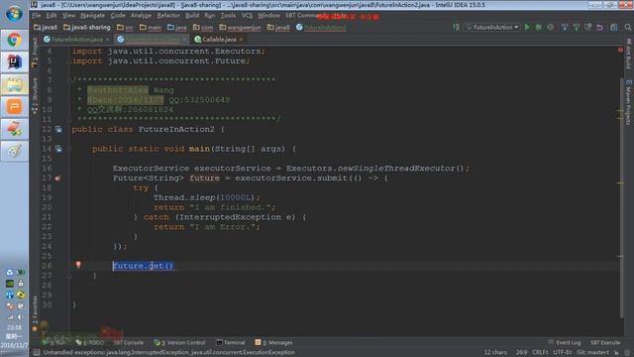Click the run gutter icon on line 12
The width and height of the screenshot is (634, 357).
pos(58,130)
